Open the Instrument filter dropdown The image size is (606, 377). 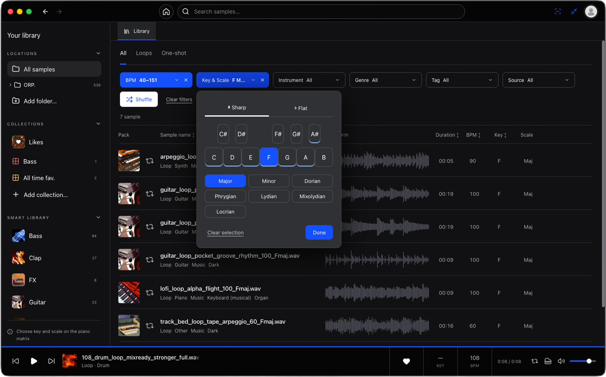point(309,80)
